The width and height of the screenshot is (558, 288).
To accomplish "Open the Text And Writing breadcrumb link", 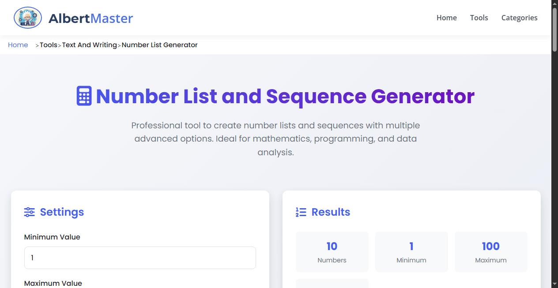I will tap(90, 45).
